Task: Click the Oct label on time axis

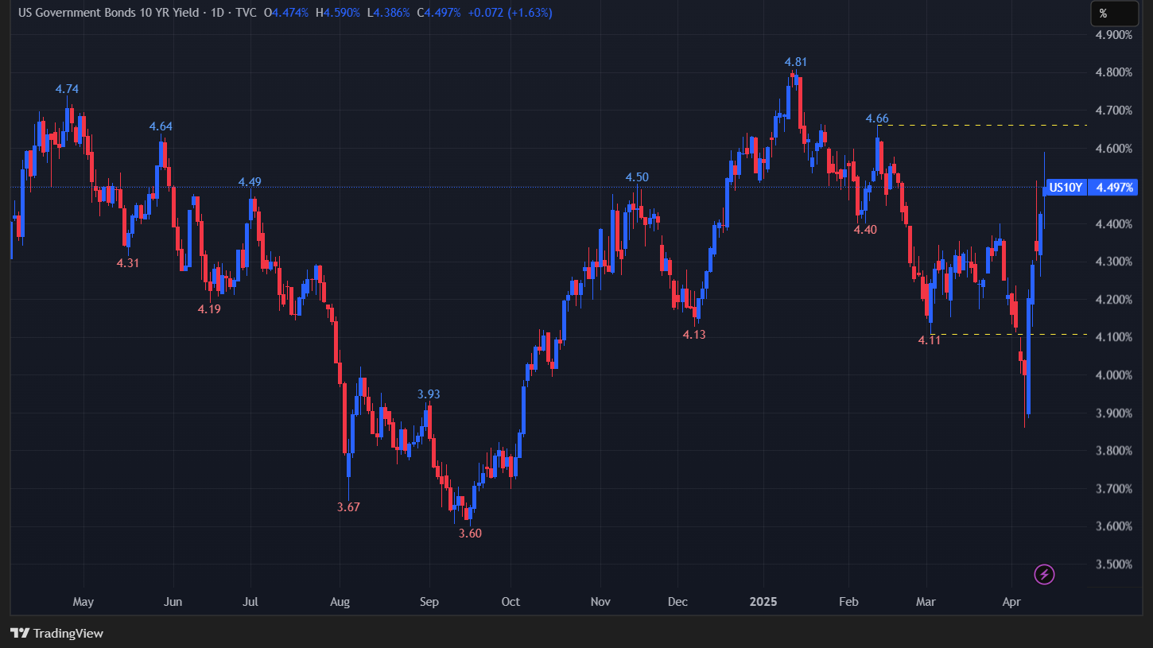Action: click(x=511, y=602)
